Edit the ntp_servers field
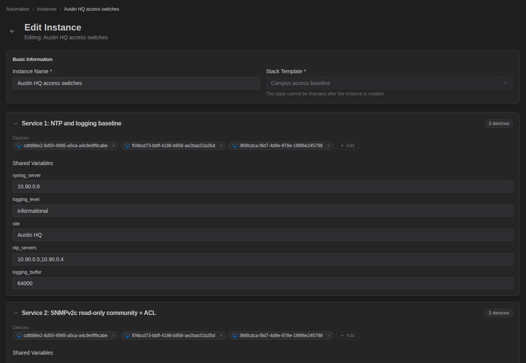526x363 pixels. pyautogui.click(x=263, y=259)
